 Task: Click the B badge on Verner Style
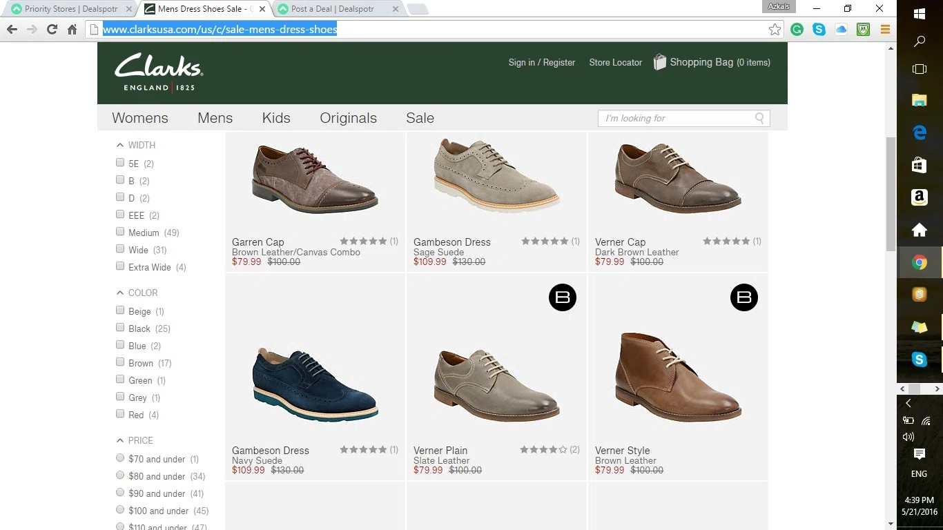click(x=744, y=297)
